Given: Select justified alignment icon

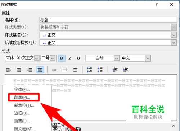Looking at the screenshot, I should coord(40,69).
